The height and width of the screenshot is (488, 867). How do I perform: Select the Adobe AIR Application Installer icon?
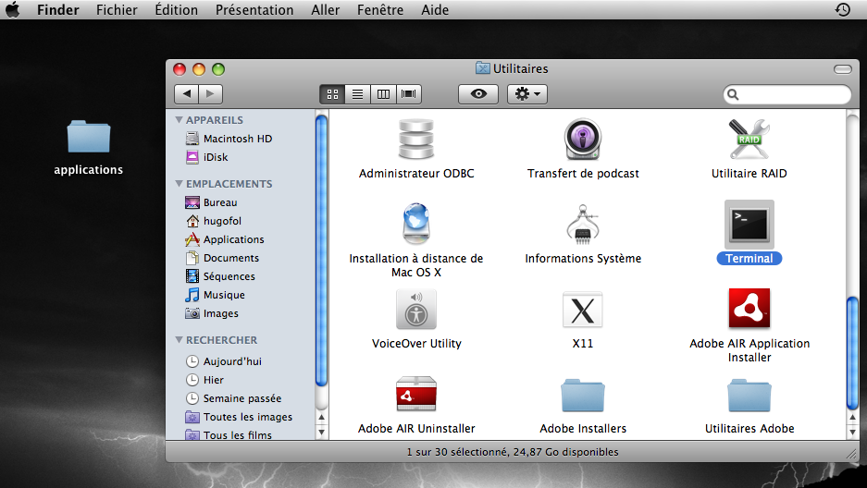[749, 309]
